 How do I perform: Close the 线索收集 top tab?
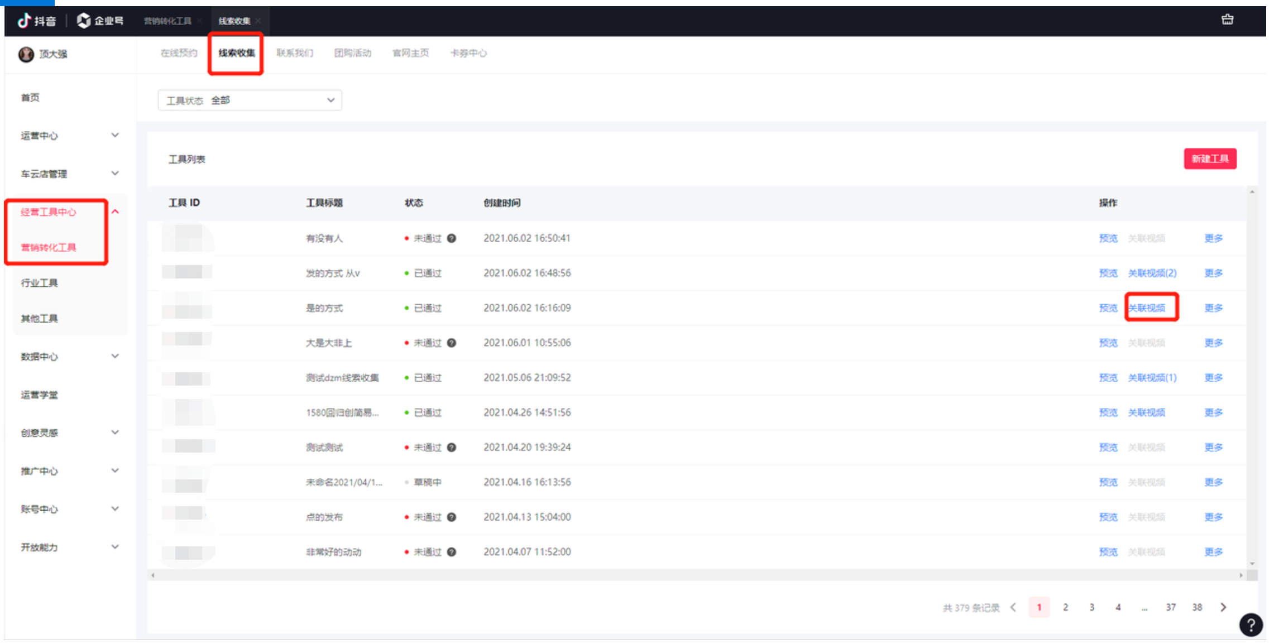point(258,21)
